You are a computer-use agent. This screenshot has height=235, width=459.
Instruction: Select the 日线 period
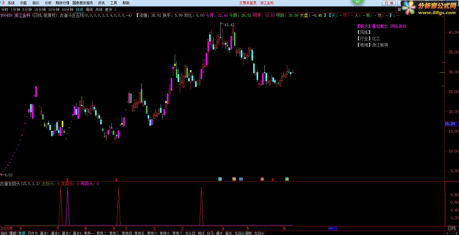coord(79,10)
